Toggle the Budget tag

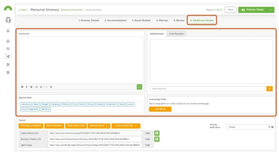[45, 104]
